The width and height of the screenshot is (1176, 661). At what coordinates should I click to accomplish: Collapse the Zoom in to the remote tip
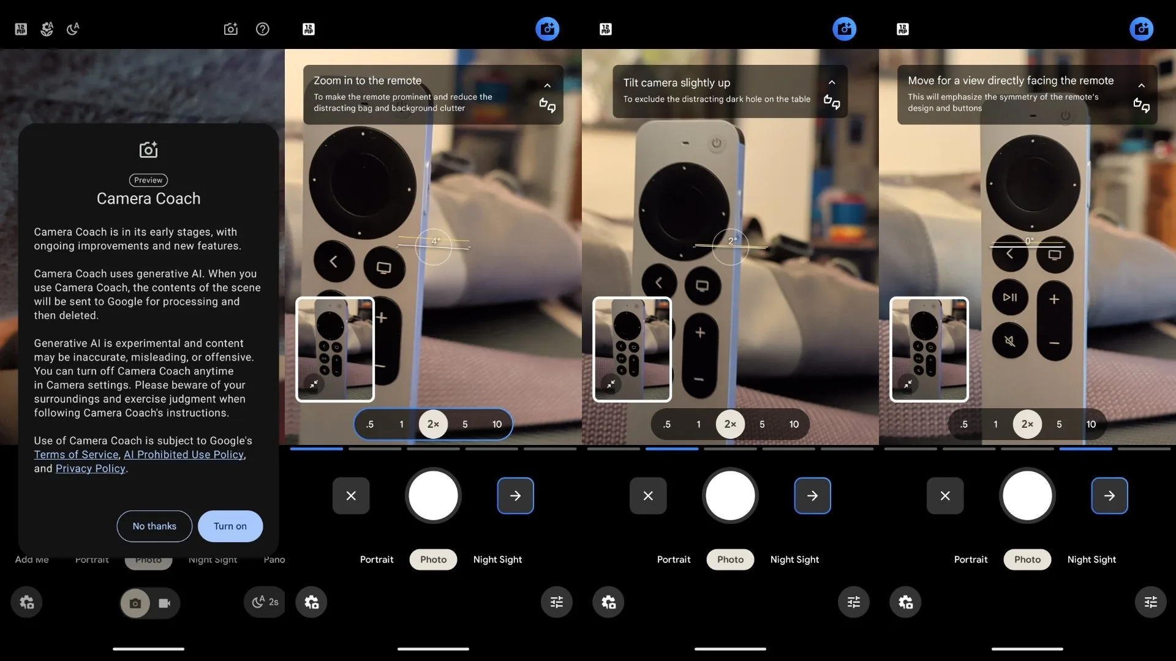pyautogui.click(x=547, y=86)
